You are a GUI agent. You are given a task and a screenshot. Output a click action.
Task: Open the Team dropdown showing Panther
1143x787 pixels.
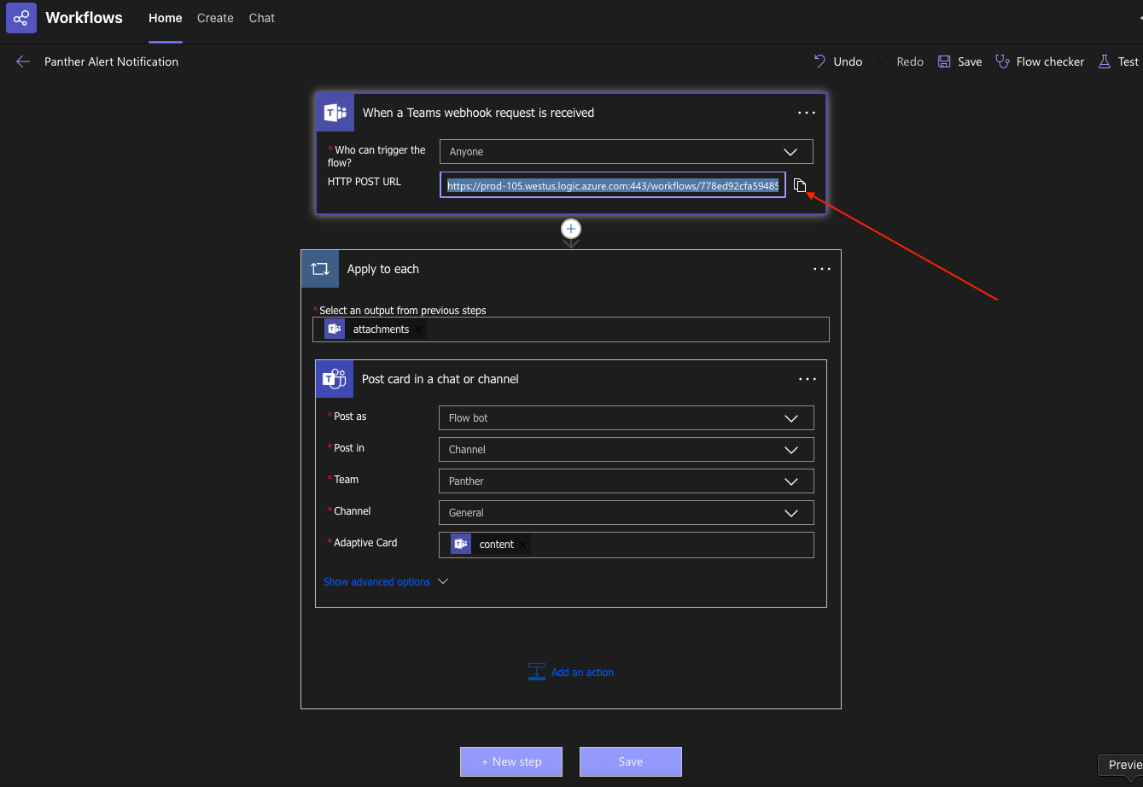626,481
